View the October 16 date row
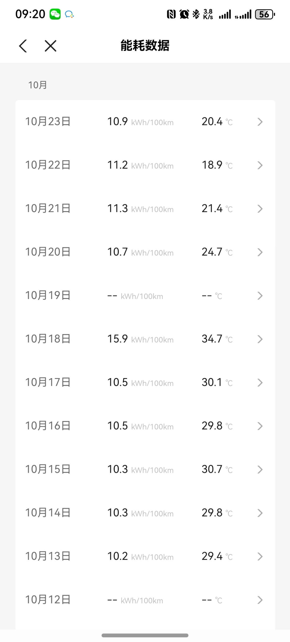The image size is (290, 642). point(48,426)
